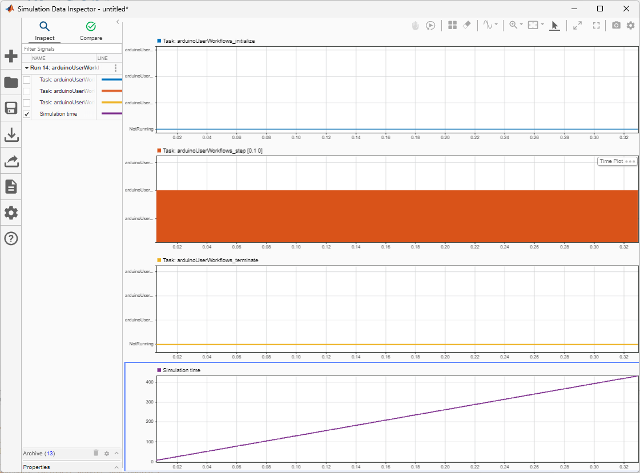The width and height of the screenshot is (640, 473).
Task: Check the blue-line Task signal checkbox
Action: tap(26, 80)
